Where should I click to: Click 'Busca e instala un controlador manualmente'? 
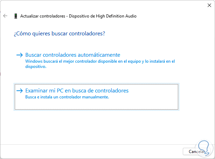coord(67,97)
